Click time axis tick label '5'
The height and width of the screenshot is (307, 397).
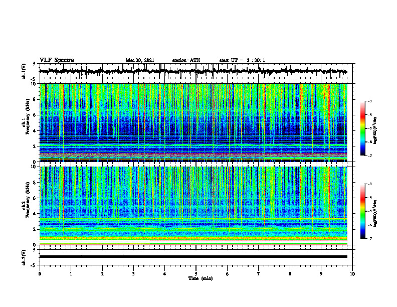[196, 274]
